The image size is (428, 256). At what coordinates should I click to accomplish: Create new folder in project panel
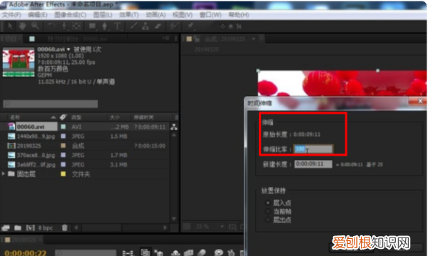tap(18, 228)
